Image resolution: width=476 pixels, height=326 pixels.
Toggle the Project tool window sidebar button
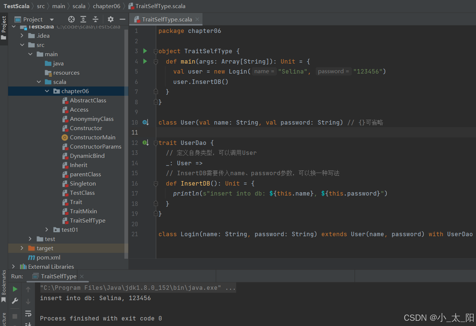coord(4,29)
